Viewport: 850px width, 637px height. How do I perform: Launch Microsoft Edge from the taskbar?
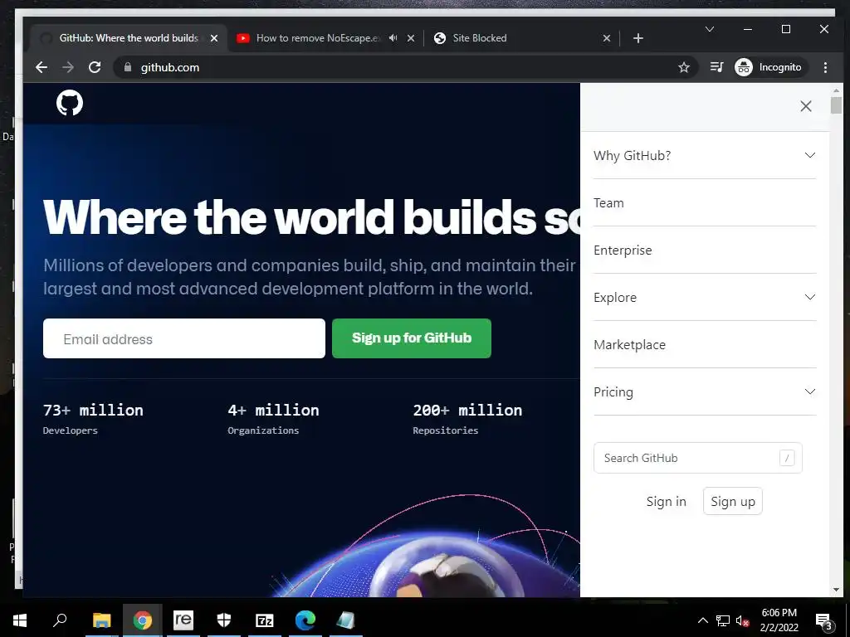coord(305,620)
